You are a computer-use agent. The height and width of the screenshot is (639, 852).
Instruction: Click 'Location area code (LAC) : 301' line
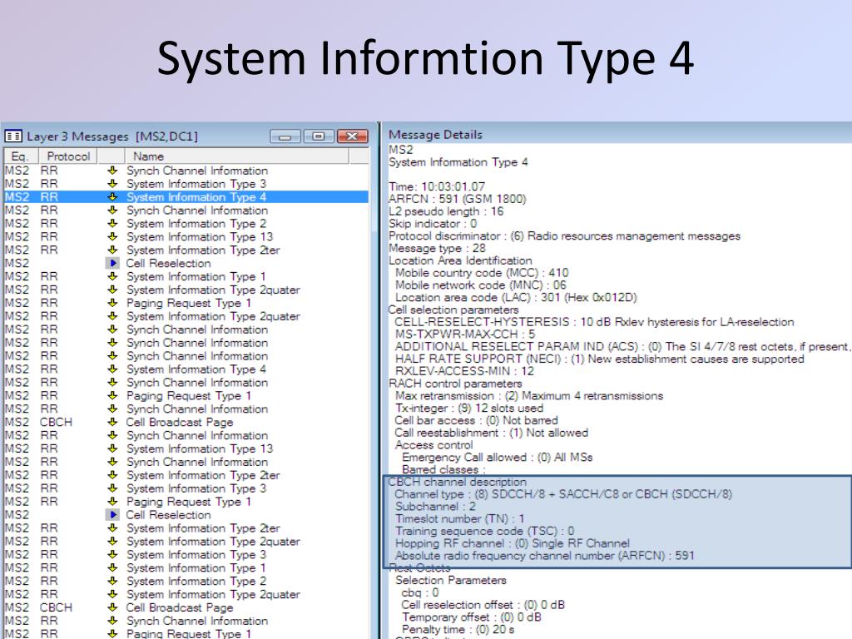[516, 298]
